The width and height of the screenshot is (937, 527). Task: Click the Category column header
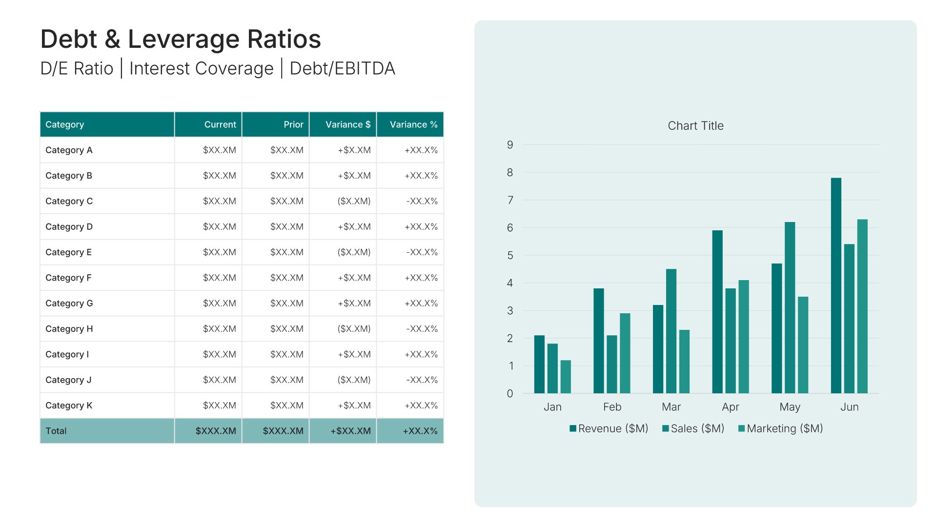pyautogui.click(x=64, y=124)
